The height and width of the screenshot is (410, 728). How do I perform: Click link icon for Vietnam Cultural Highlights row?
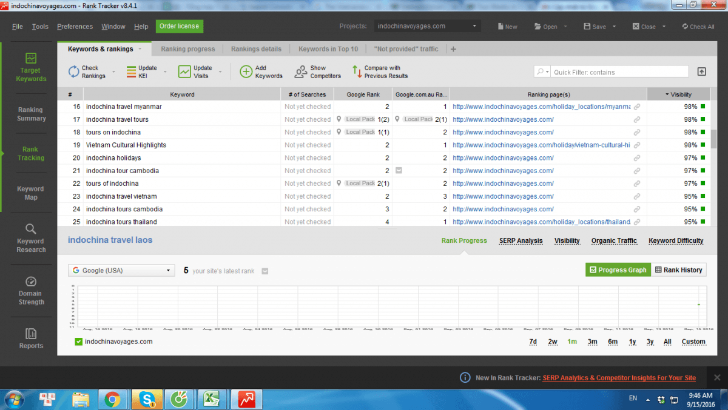[637, 145]
